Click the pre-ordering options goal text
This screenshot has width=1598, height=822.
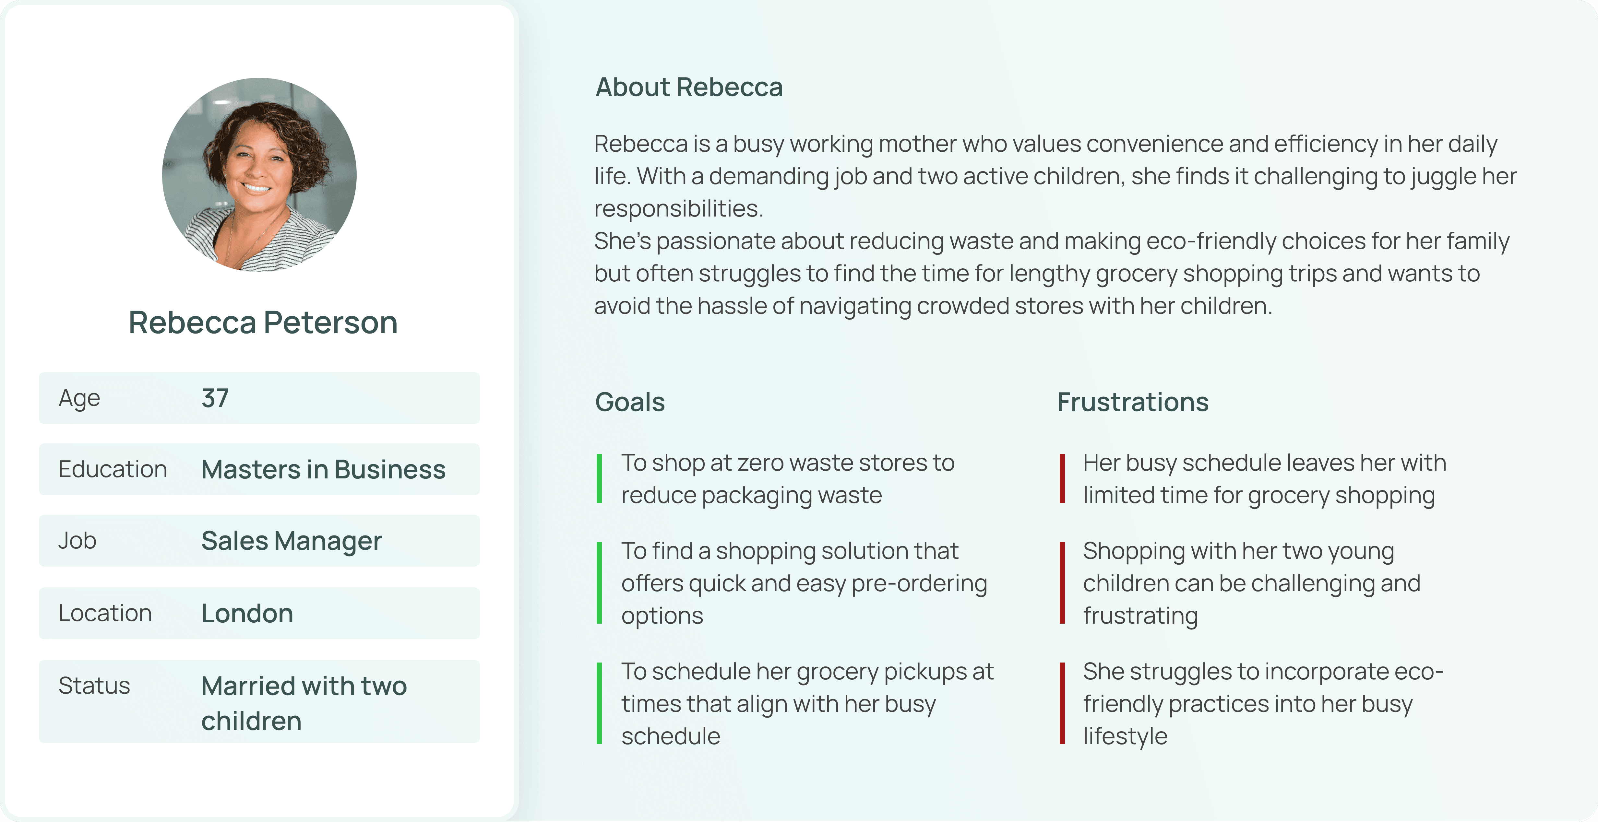[x=803, y=583]
